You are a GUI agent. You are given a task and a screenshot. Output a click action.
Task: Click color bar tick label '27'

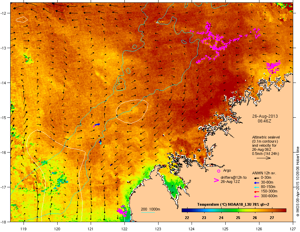point(272,218)
